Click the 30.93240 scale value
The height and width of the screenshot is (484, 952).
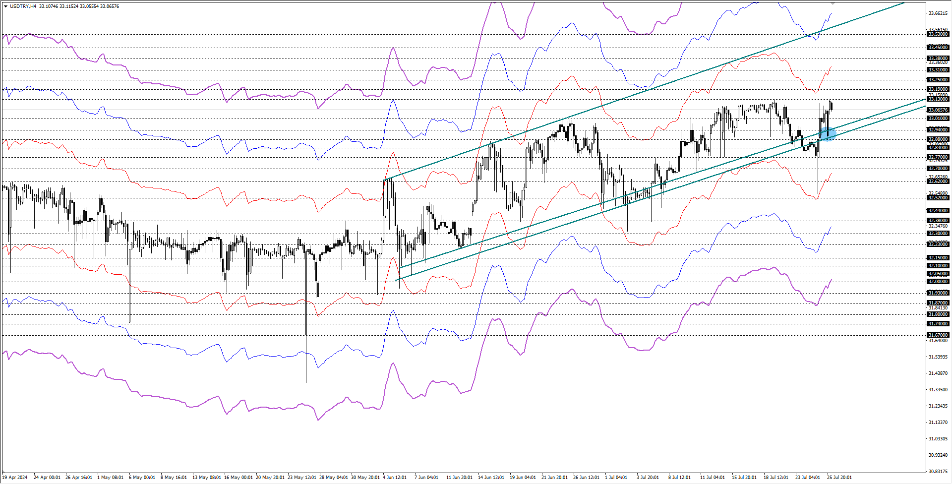938,455
